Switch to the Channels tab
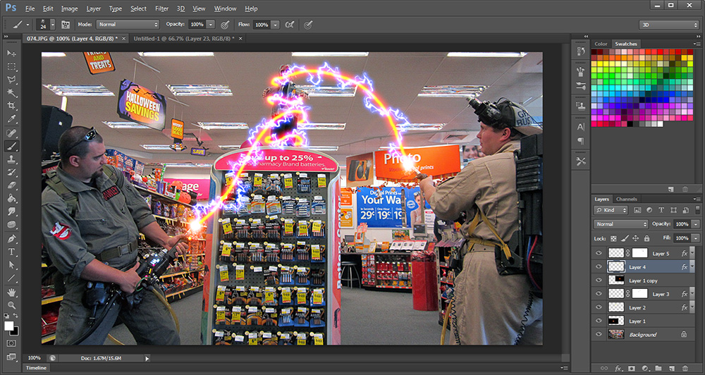This screenshot has width=705, height=375. [x=626, y=199]
